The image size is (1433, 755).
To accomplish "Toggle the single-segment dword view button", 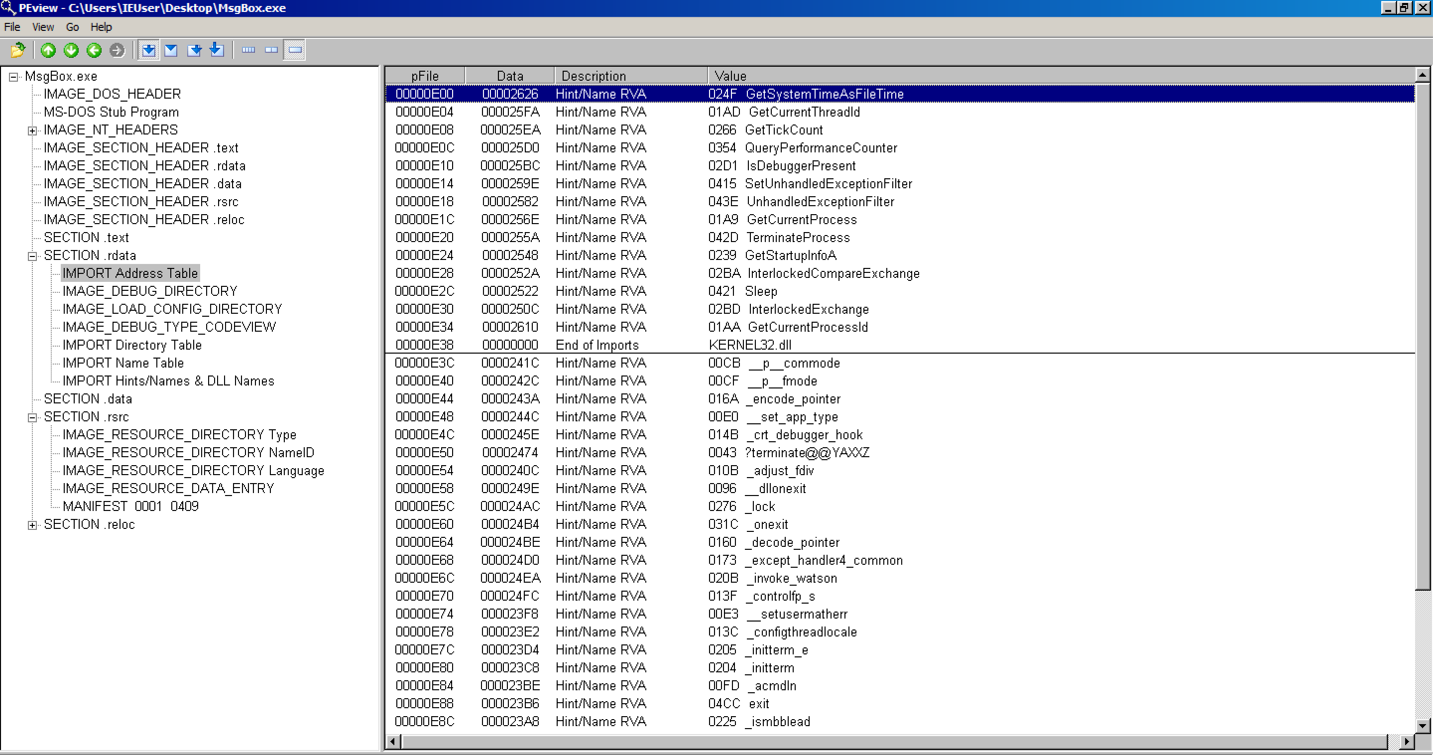I will tap(295, 50).
